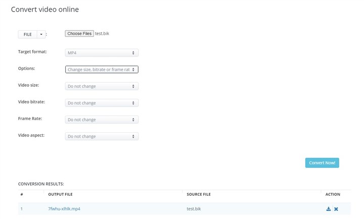Viewport: 364px width, 219px height.
Task: Expand the Frame Rate dropdown
Action: (102, 120)
